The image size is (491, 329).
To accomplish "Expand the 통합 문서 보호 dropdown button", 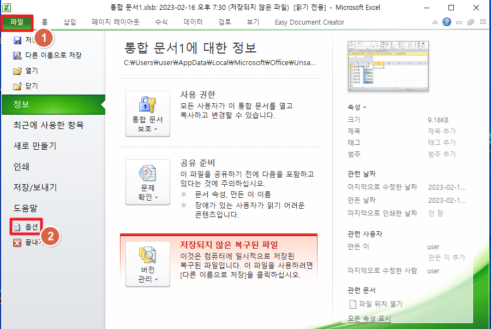I will coord(148,114).
